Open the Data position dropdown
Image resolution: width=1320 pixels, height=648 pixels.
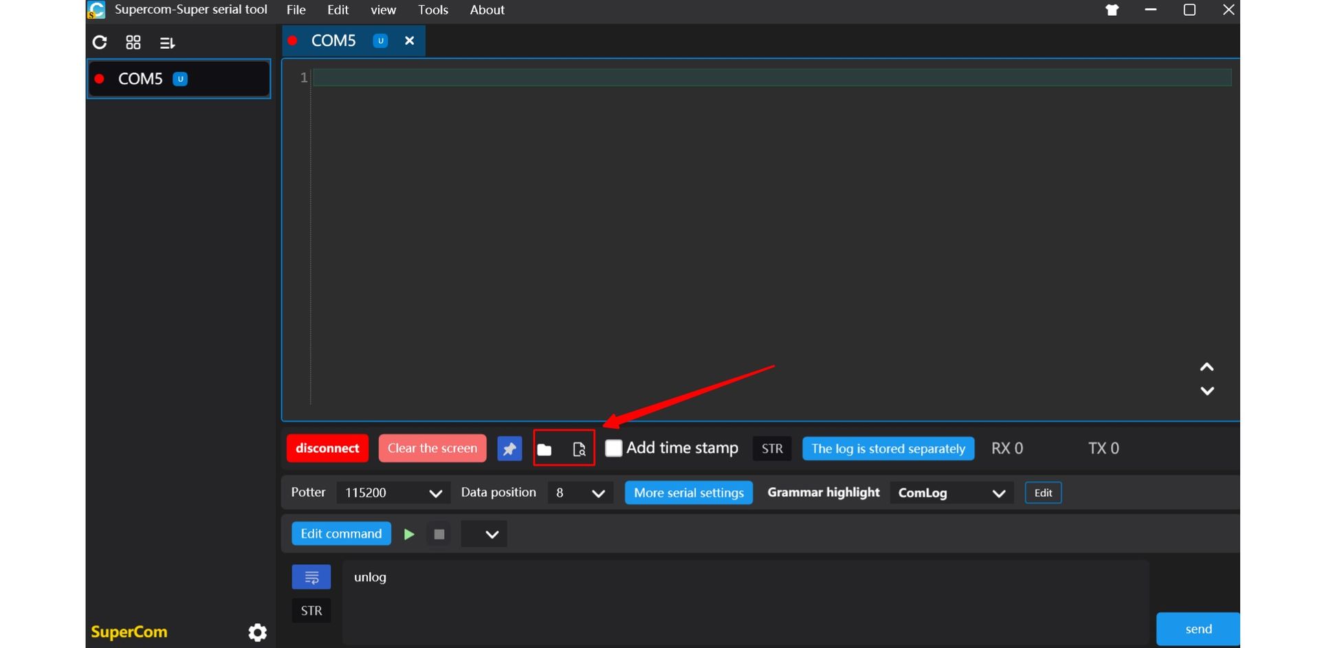(x=580, y=493)
